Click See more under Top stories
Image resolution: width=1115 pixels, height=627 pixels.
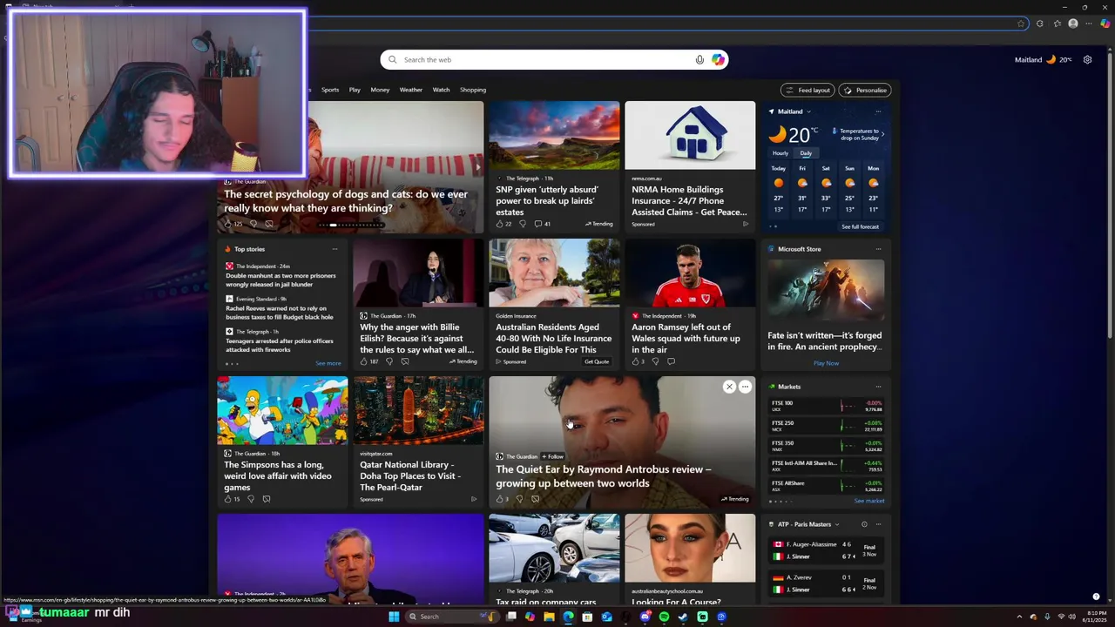[328, 363]
